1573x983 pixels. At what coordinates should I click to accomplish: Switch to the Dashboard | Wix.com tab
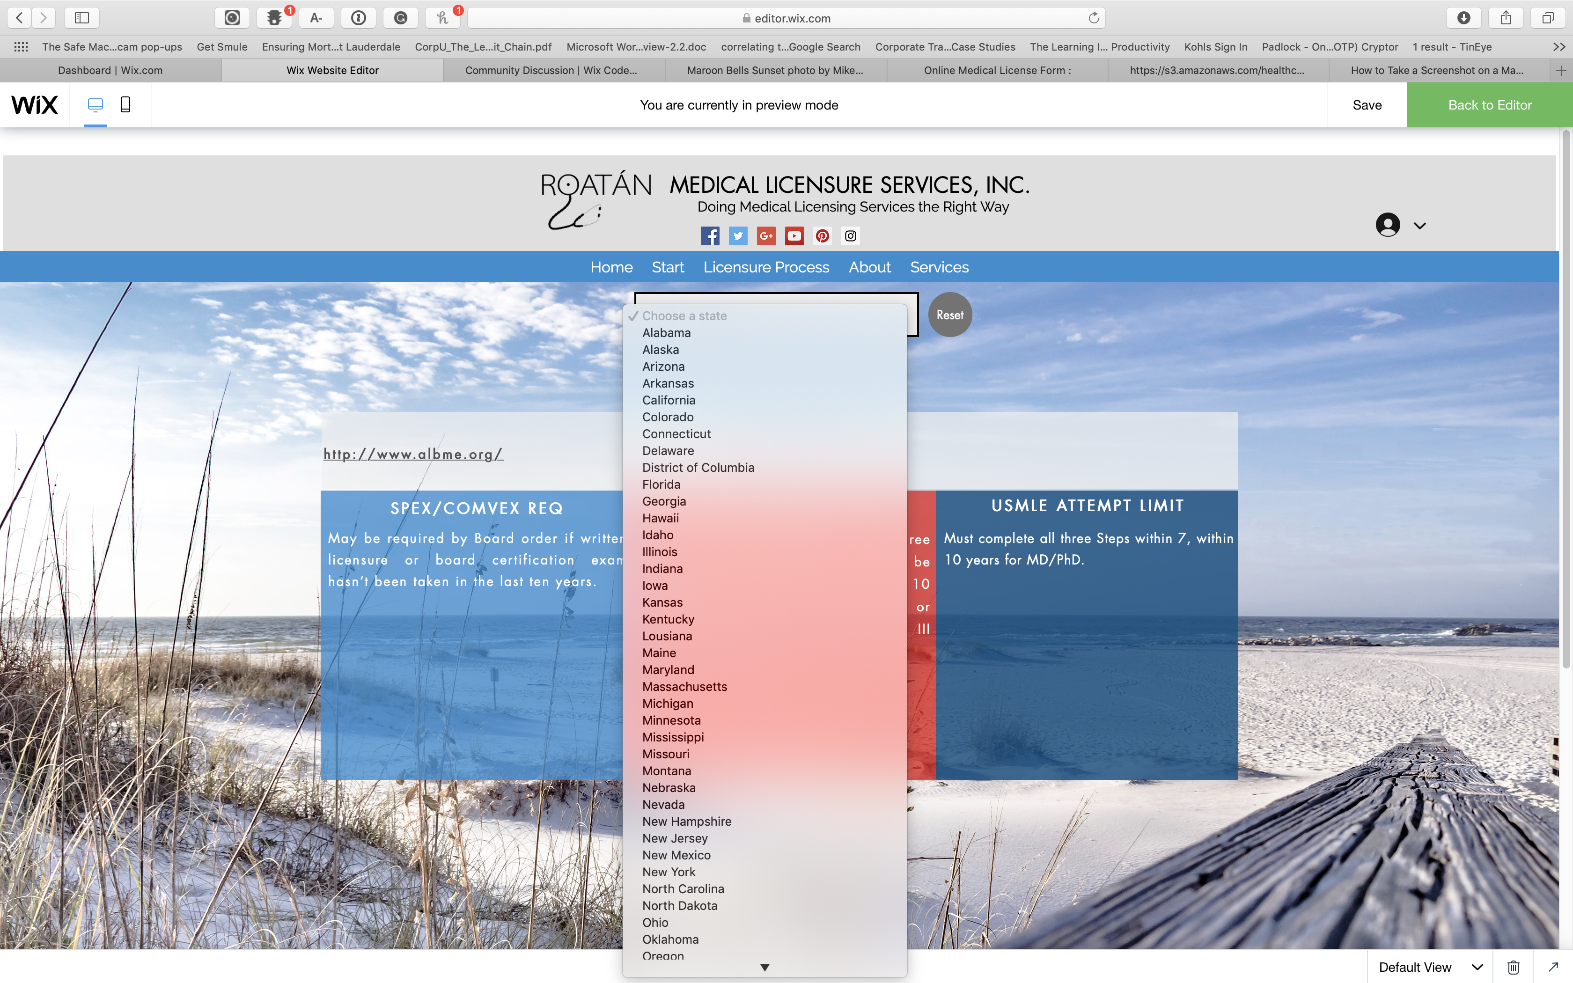(110, 70)
